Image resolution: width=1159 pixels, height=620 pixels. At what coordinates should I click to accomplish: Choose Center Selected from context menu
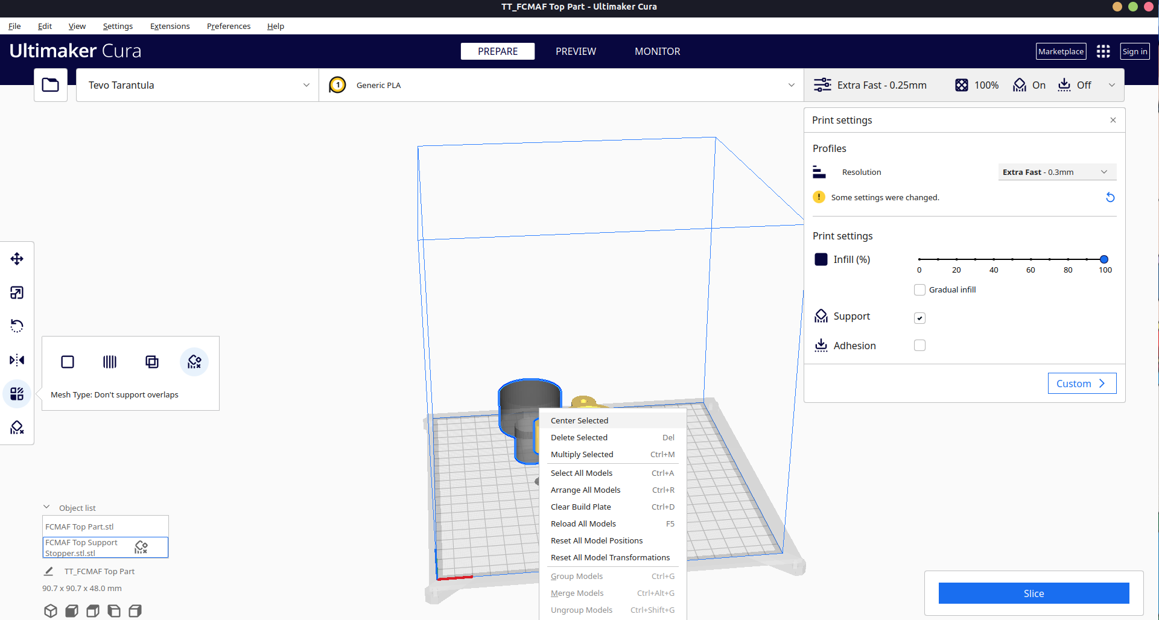tap(612, 420)
